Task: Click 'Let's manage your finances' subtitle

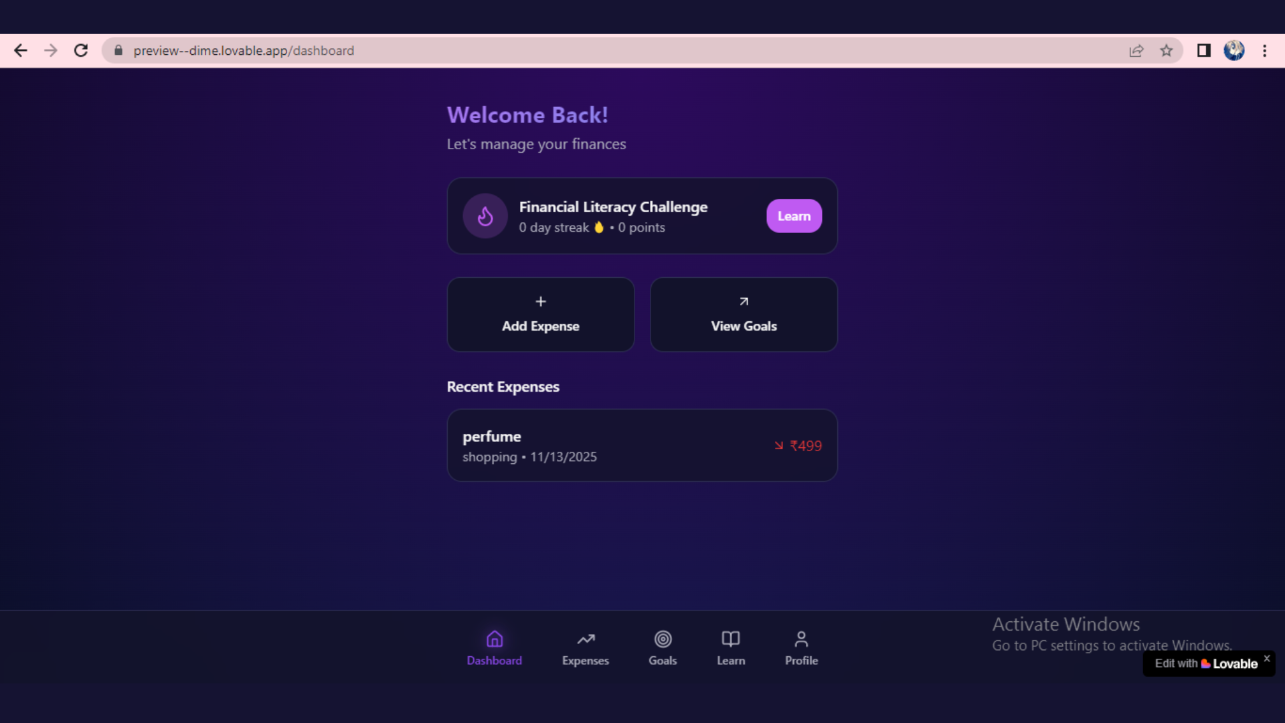Action: tap(537, 145)
